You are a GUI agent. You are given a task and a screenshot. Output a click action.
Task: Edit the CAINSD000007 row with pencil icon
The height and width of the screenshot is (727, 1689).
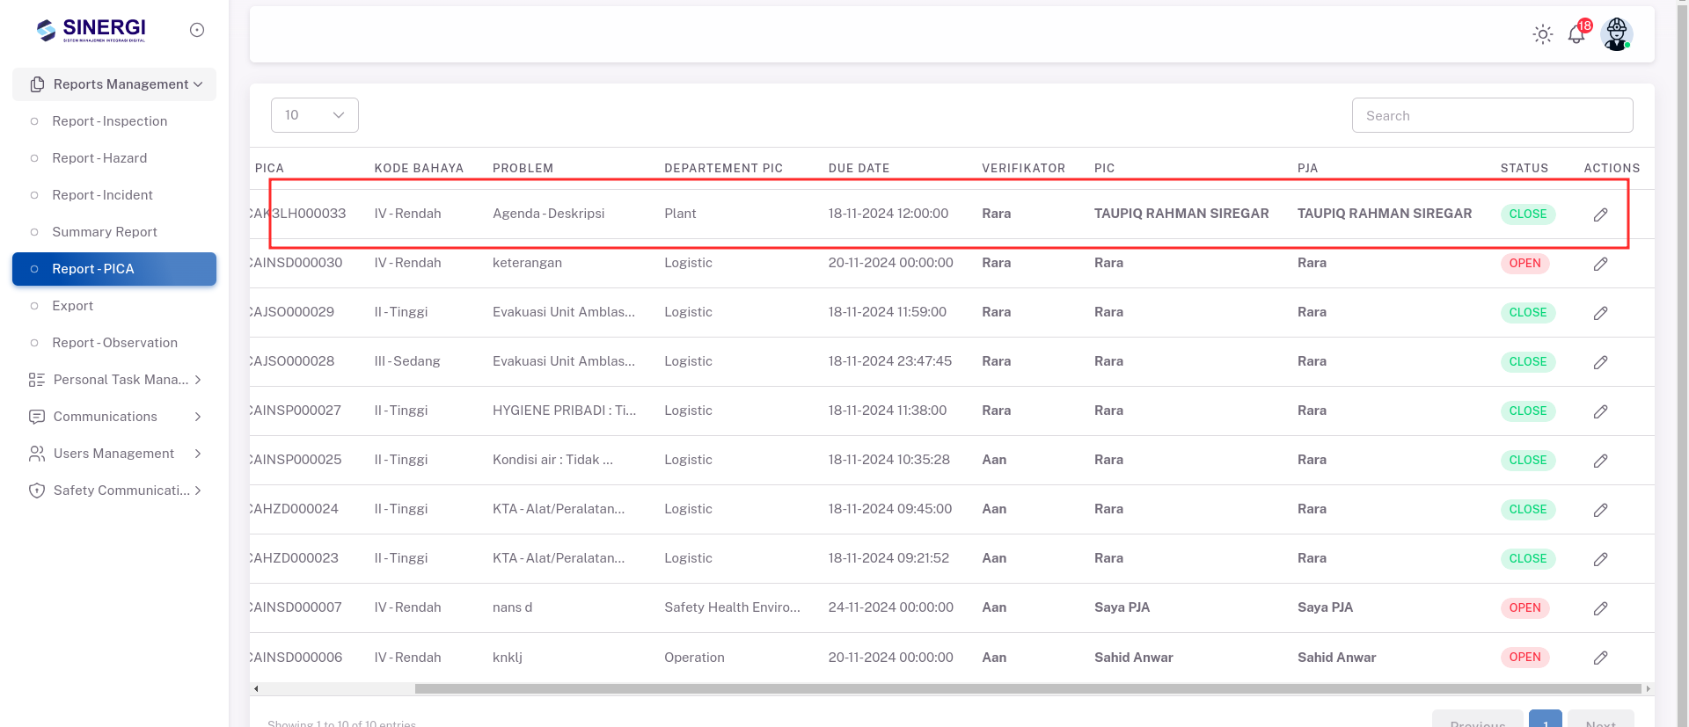point(1600,608)
